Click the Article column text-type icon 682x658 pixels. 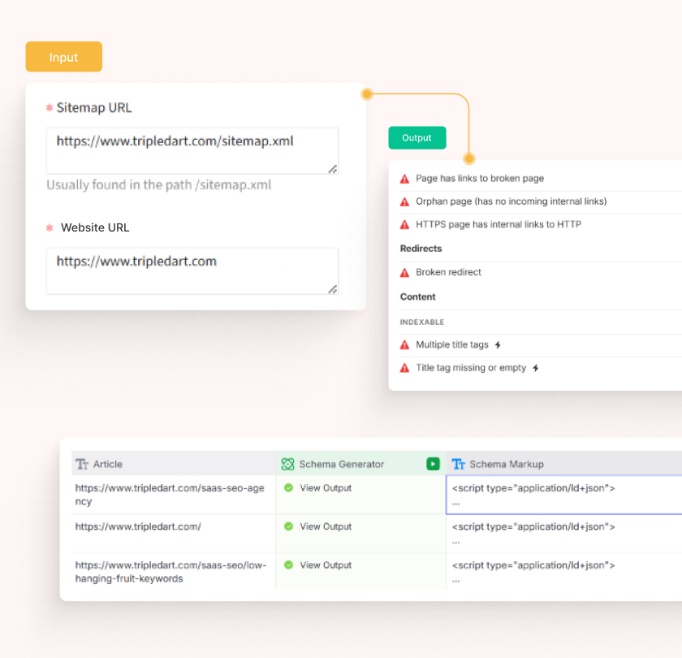coord(82,464)
